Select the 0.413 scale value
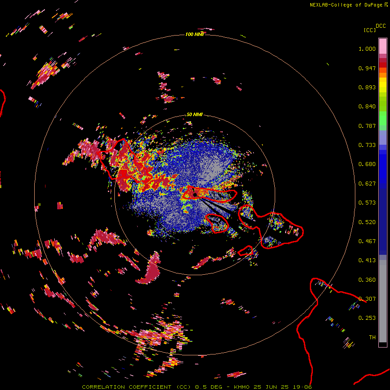 [367, 260]
